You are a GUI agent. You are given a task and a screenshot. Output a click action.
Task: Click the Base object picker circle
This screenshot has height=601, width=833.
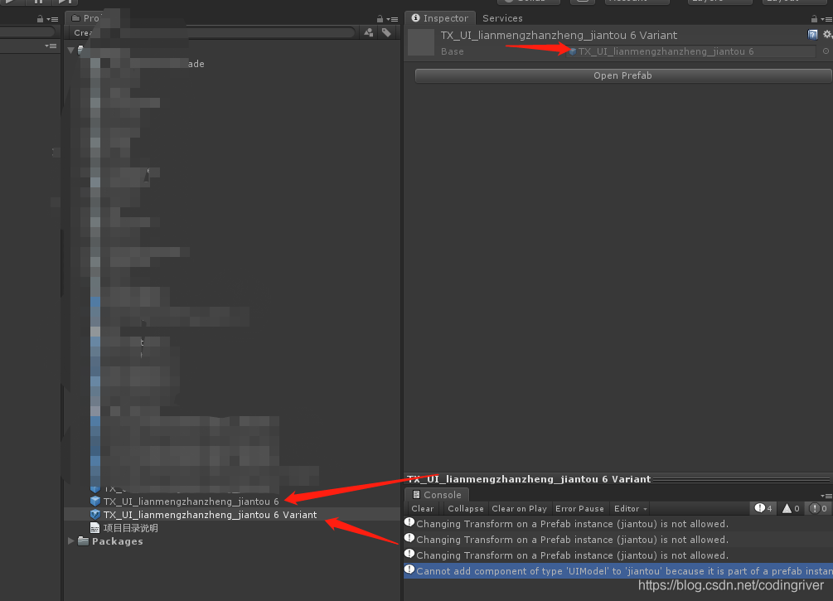pyautogui.click(x=826, y=51)
